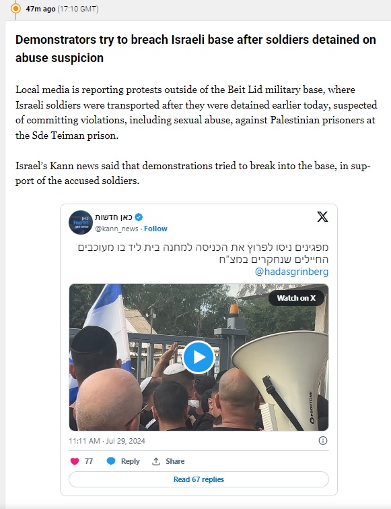
Task: Open Read 67 replies
Action: (x=199, y=479)
